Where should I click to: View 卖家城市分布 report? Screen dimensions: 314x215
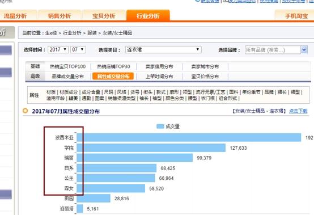[205, 66]
